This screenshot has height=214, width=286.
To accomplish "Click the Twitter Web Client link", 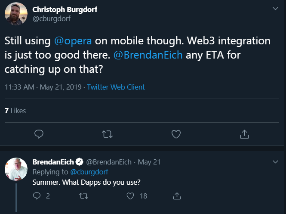I will click(x=116, y=87).
